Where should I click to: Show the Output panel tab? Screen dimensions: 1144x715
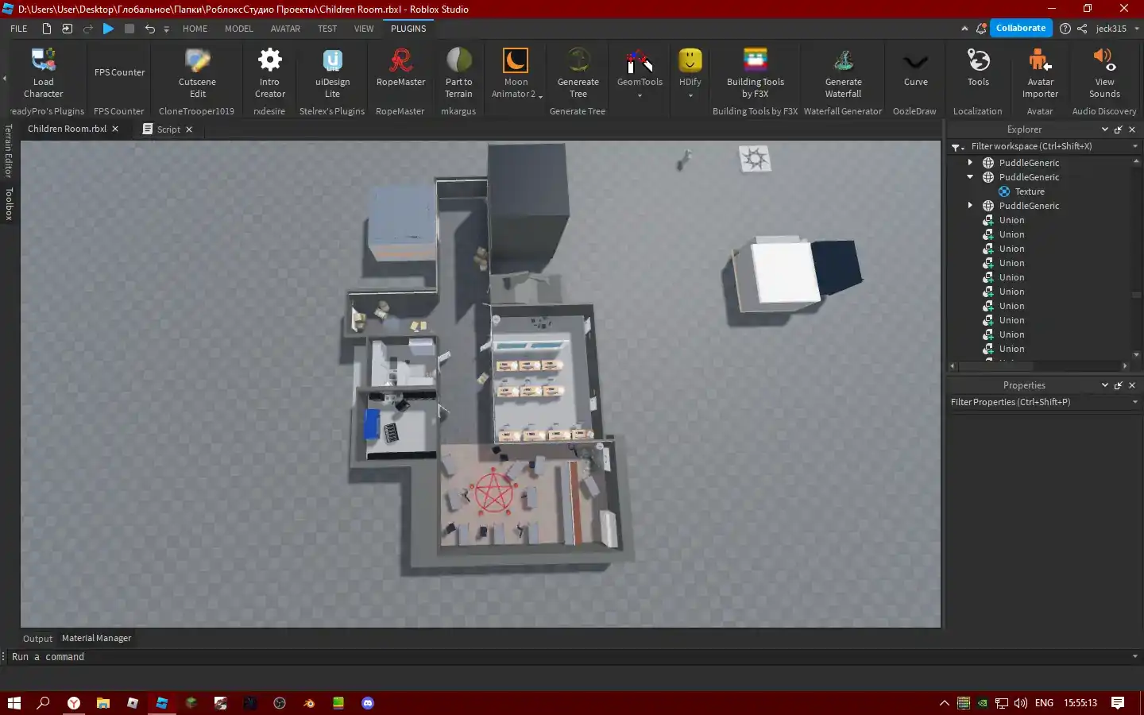tap(37, 639)
